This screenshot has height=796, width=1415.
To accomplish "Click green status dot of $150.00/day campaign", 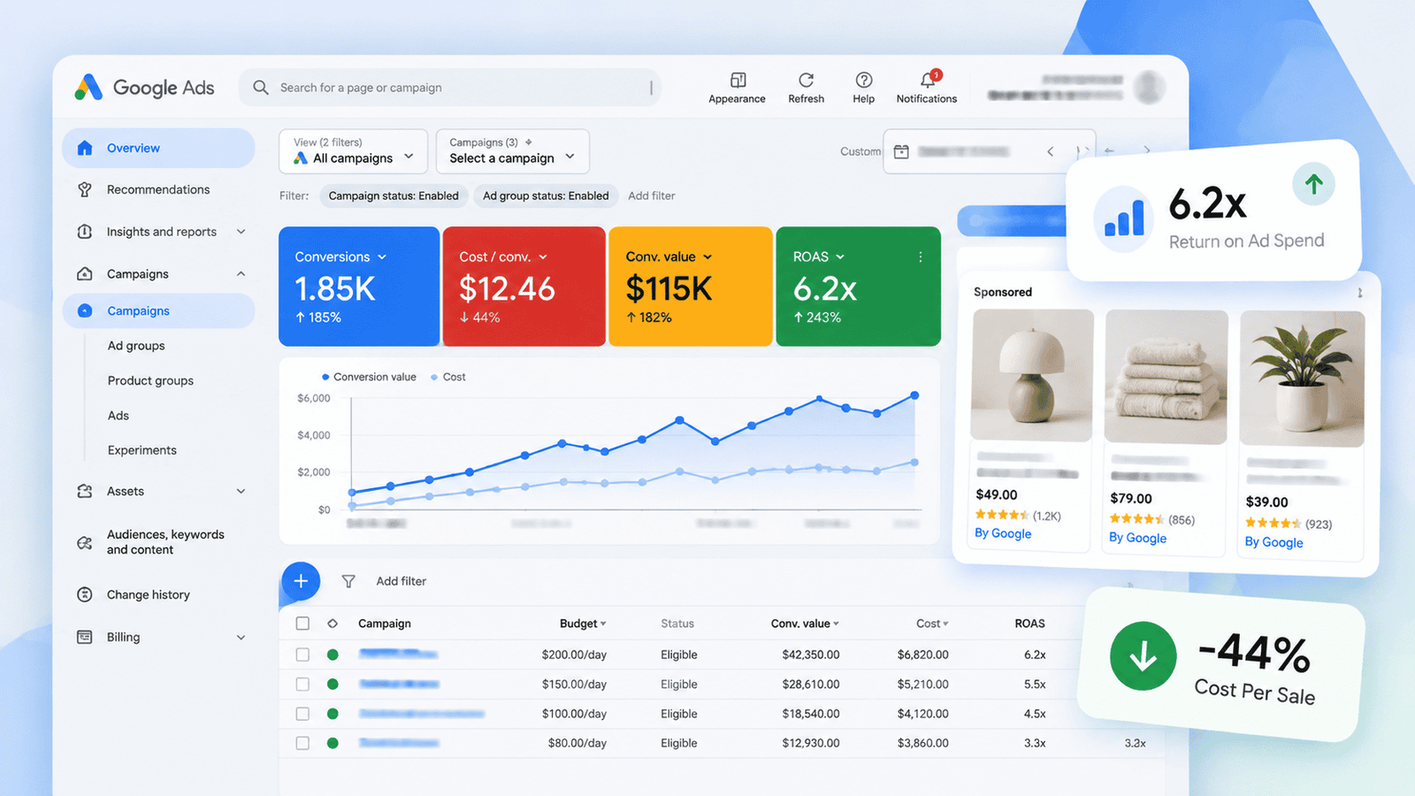I will (x=333, y=684).
